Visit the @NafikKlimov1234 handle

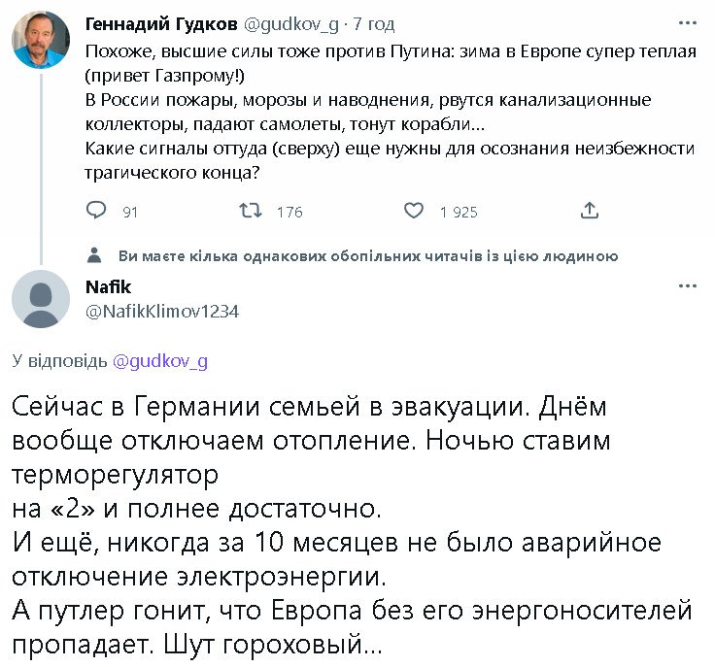(x=162, y=312)
